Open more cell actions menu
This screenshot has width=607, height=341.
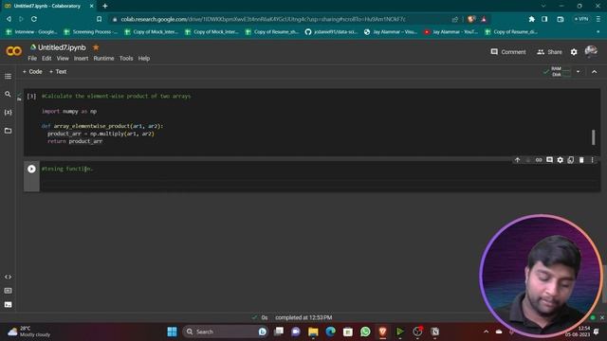pos(592,160)
